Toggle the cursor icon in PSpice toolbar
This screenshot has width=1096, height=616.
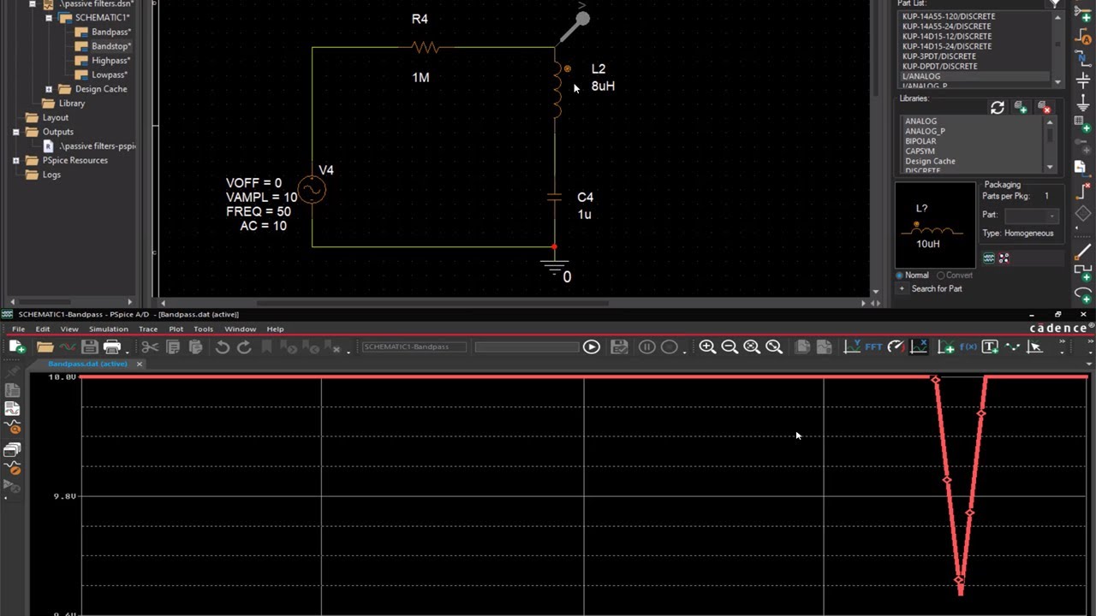click(x=1035, y=346)
